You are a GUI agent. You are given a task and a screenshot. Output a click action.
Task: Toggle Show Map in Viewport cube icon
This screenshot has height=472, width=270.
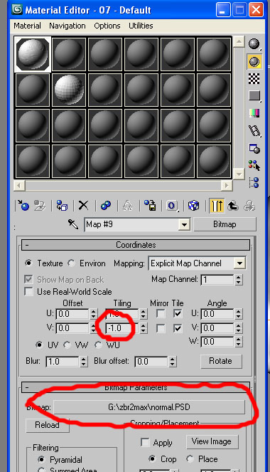(x=194, y=206)
